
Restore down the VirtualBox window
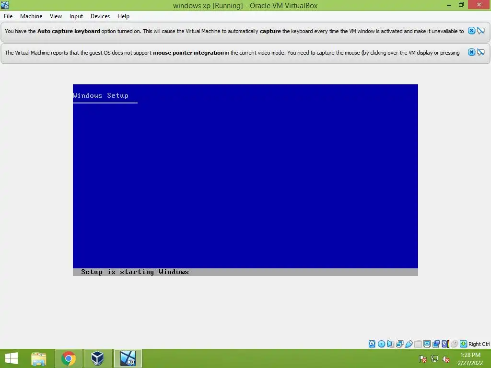(461, 5)
